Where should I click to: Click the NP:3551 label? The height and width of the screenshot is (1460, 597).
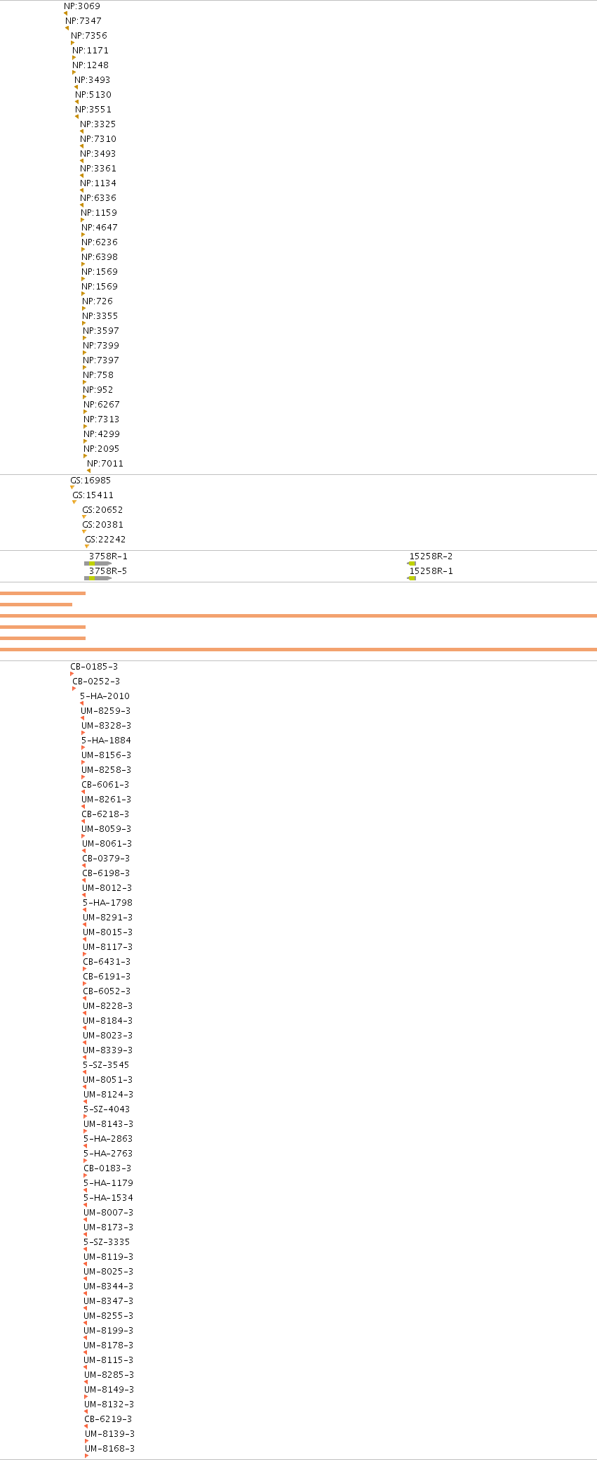click(93, 110)
